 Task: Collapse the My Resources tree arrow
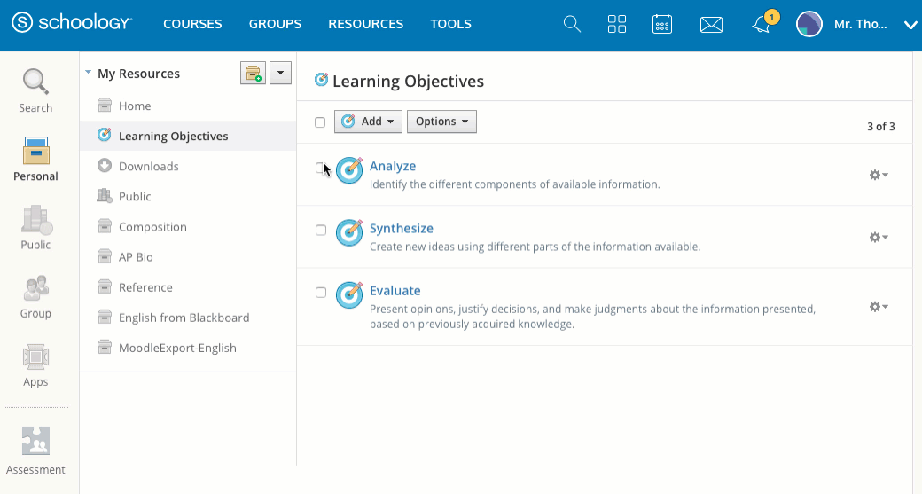click(x=88, y=74)
